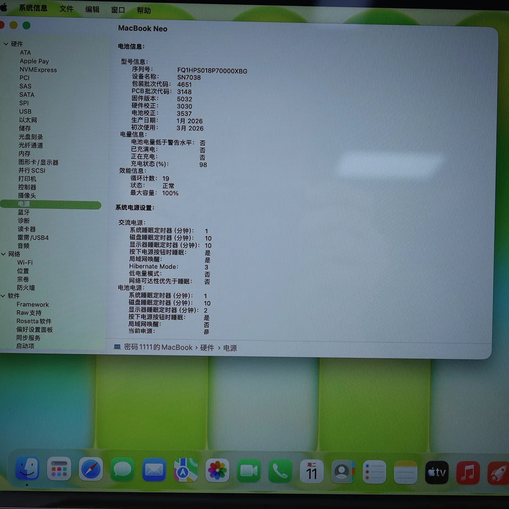Click 电源 in the path bar
Image resolution: width=509 pixels, height=509 pixels.
(x=230, y=348)
